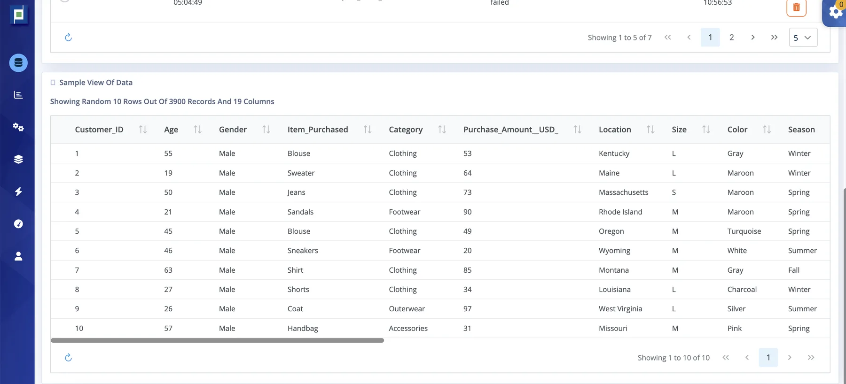Select the Outerwear category cell

(x=407, y=309)
